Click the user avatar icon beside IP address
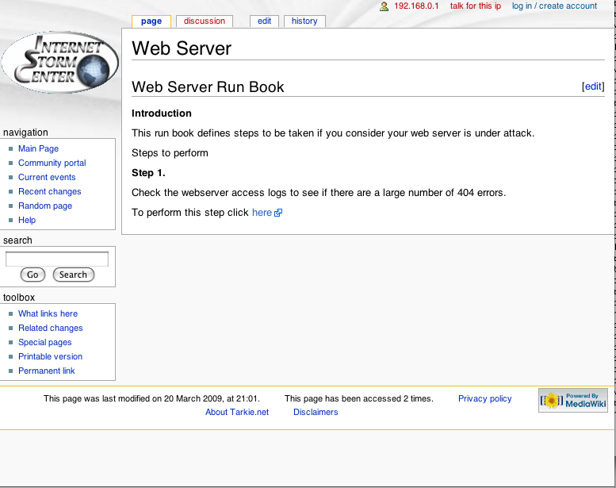Image resolution: width=616 pixels, height=488 pixels. tap(384, 6)
